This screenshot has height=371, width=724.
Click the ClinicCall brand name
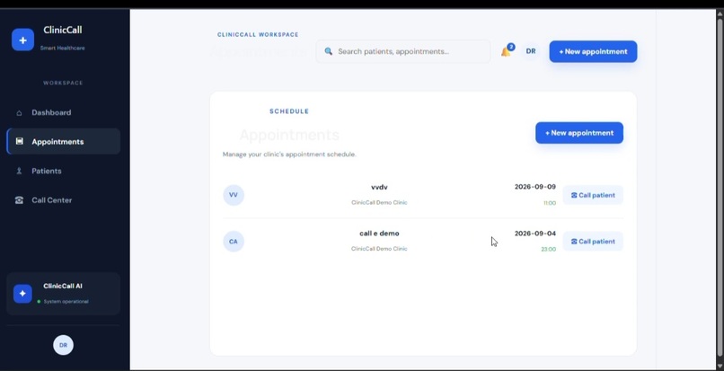[x=63, y=30]
